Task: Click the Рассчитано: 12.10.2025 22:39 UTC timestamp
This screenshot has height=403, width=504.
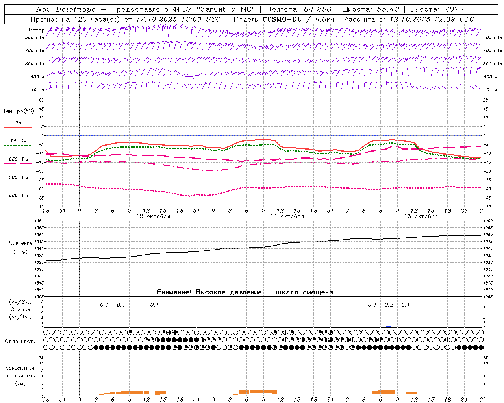Action: click(409, 19)
